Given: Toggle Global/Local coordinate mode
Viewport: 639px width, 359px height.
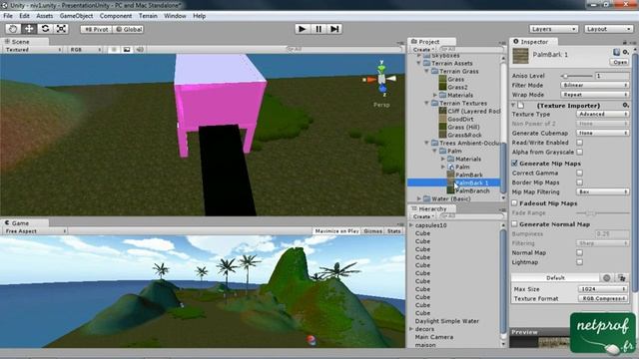Looking at the screenshot, I should 128,29.
